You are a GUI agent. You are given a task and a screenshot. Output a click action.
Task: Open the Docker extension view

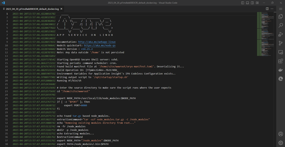pos(281,70)
